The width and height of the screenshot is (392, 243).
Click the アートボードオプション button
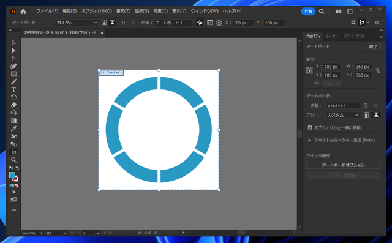tap(343, 165)
